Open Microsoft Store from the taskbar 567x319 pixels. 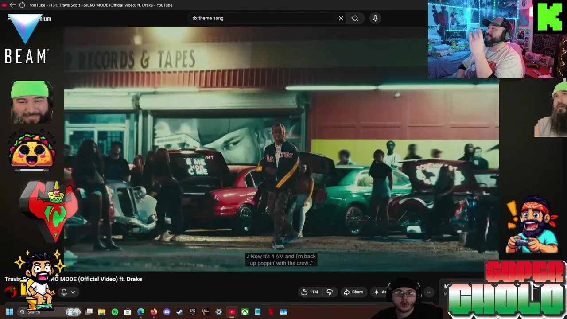(128, 312)
